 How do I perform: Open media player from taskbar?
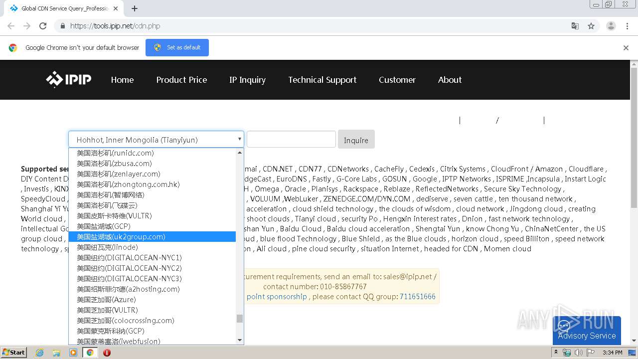pyautogui.click(x=73, y=353)
